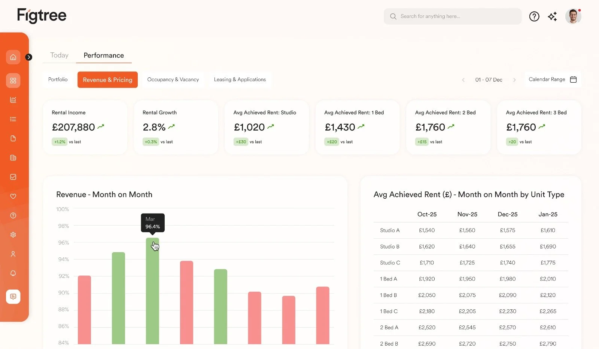
Task: Open the Avg Achieved Rent: 2 Bed card
Action: coord(448,127)
